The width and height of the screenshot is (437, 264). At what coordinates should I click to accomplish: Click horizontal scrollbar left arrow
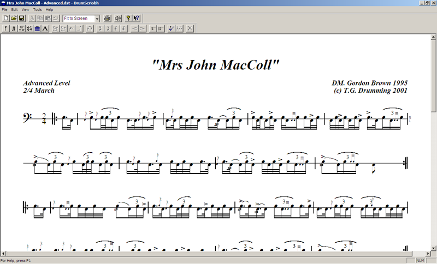(3, 254)
